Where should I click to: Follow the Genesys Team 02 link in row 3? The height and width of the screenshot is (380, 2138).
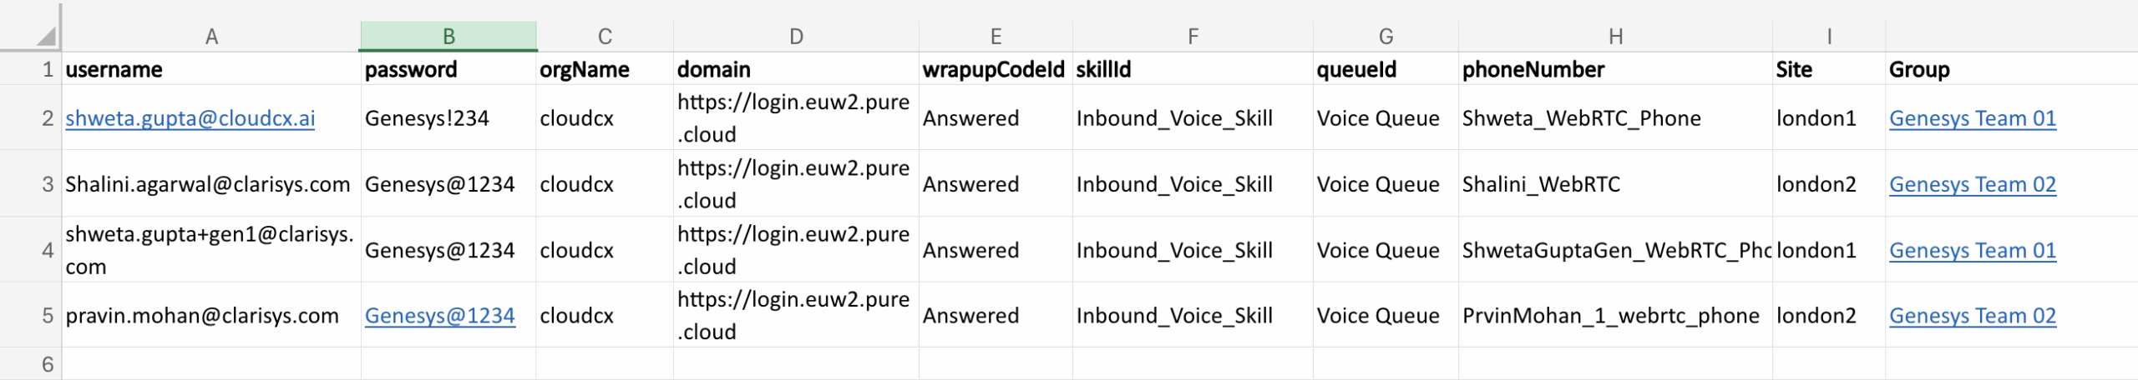(x=1972, y=184)
